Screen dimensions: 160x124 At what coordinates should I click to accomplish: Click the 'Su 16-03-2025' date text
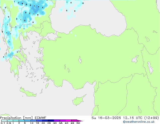(106, 118)
